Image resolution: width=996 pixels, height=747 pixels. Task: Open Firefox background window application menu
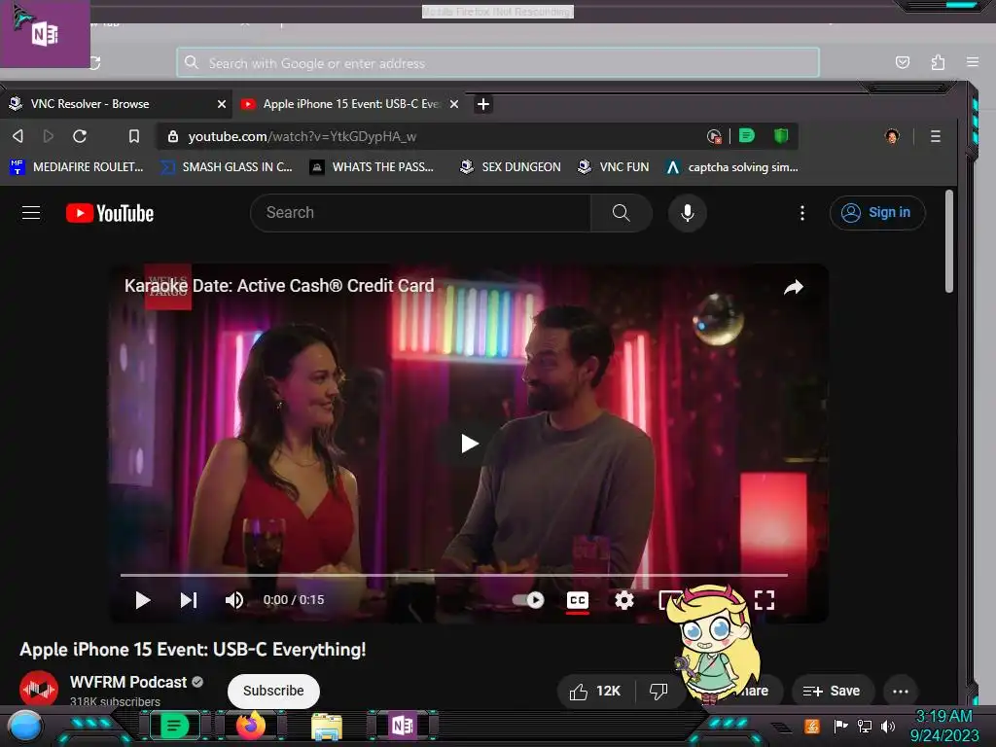point(973,62)
